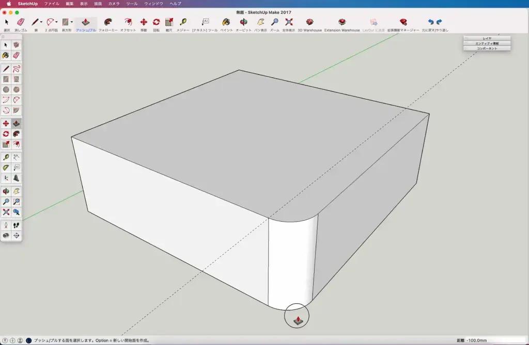The height and width of the screenshot is (345, 529).
Task: Open the 表示 menu
Action: coord(84,4)
